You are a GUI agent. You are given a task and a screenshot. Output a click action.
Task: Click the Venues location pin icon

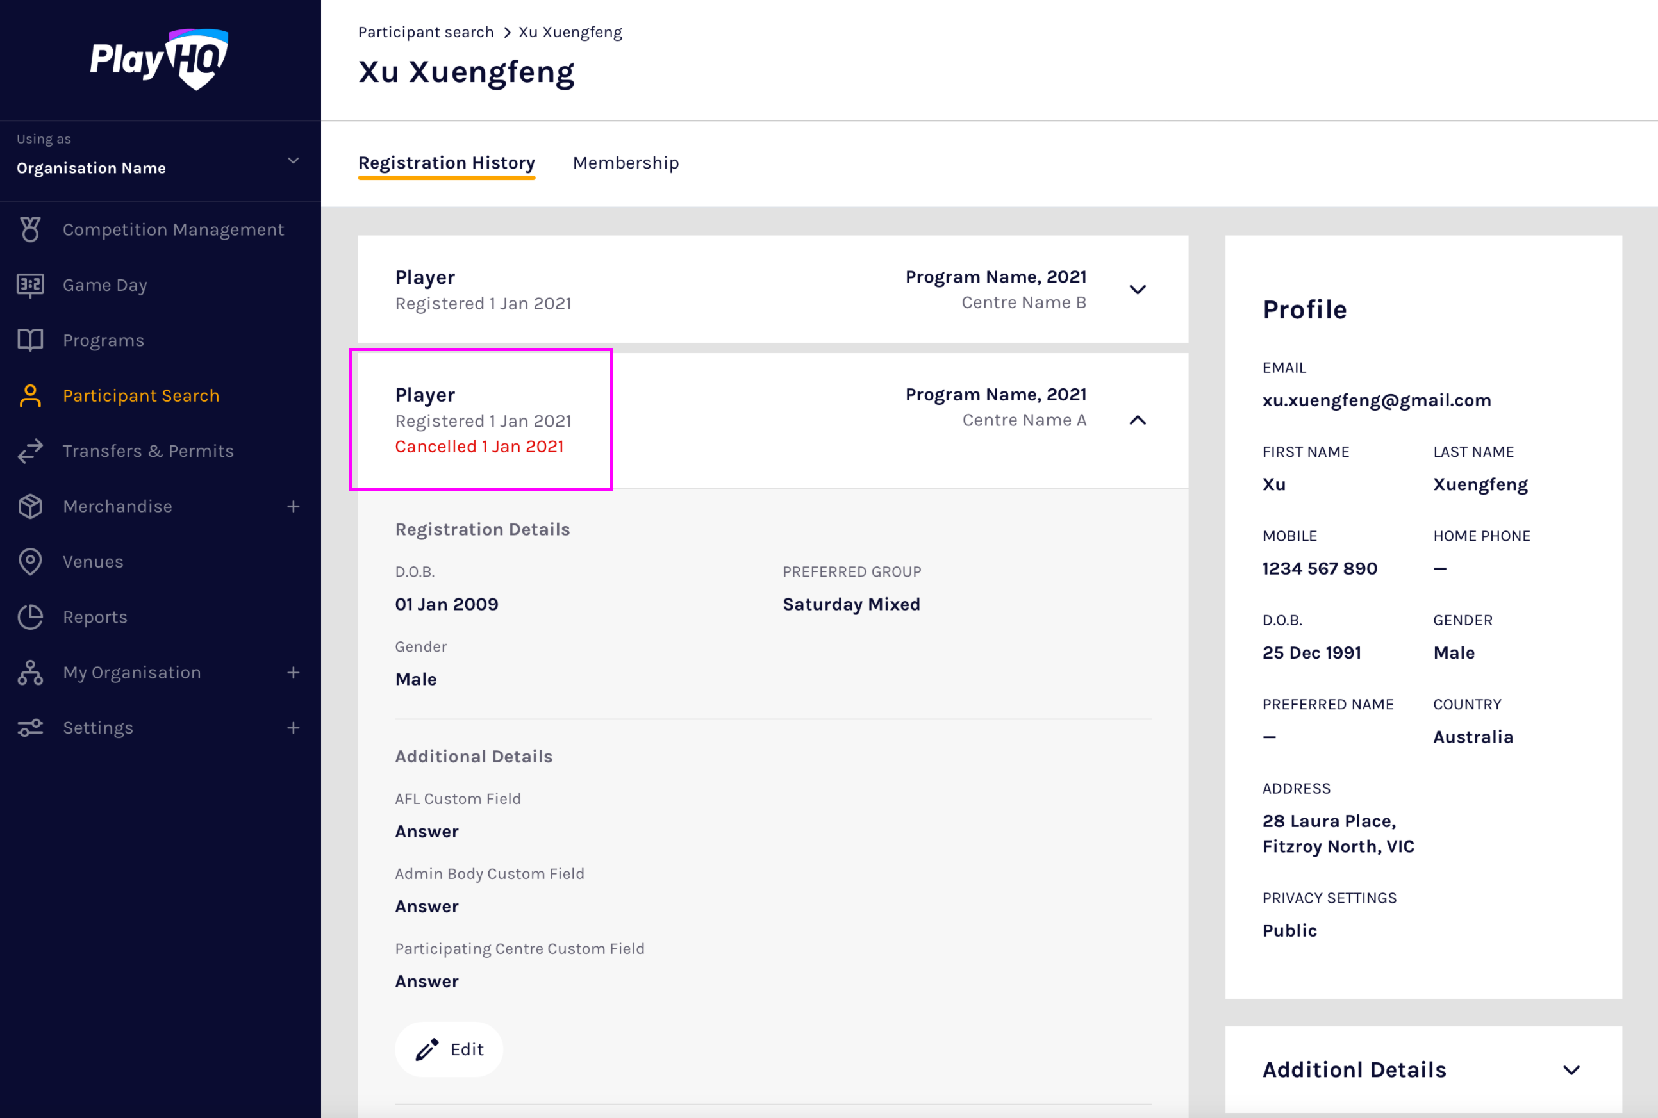30,562
